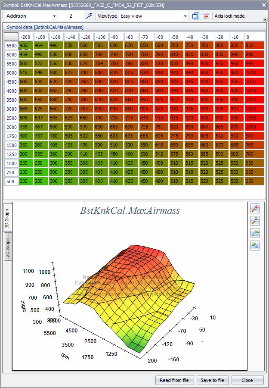Select the cell with value 775

pos(132,118)
